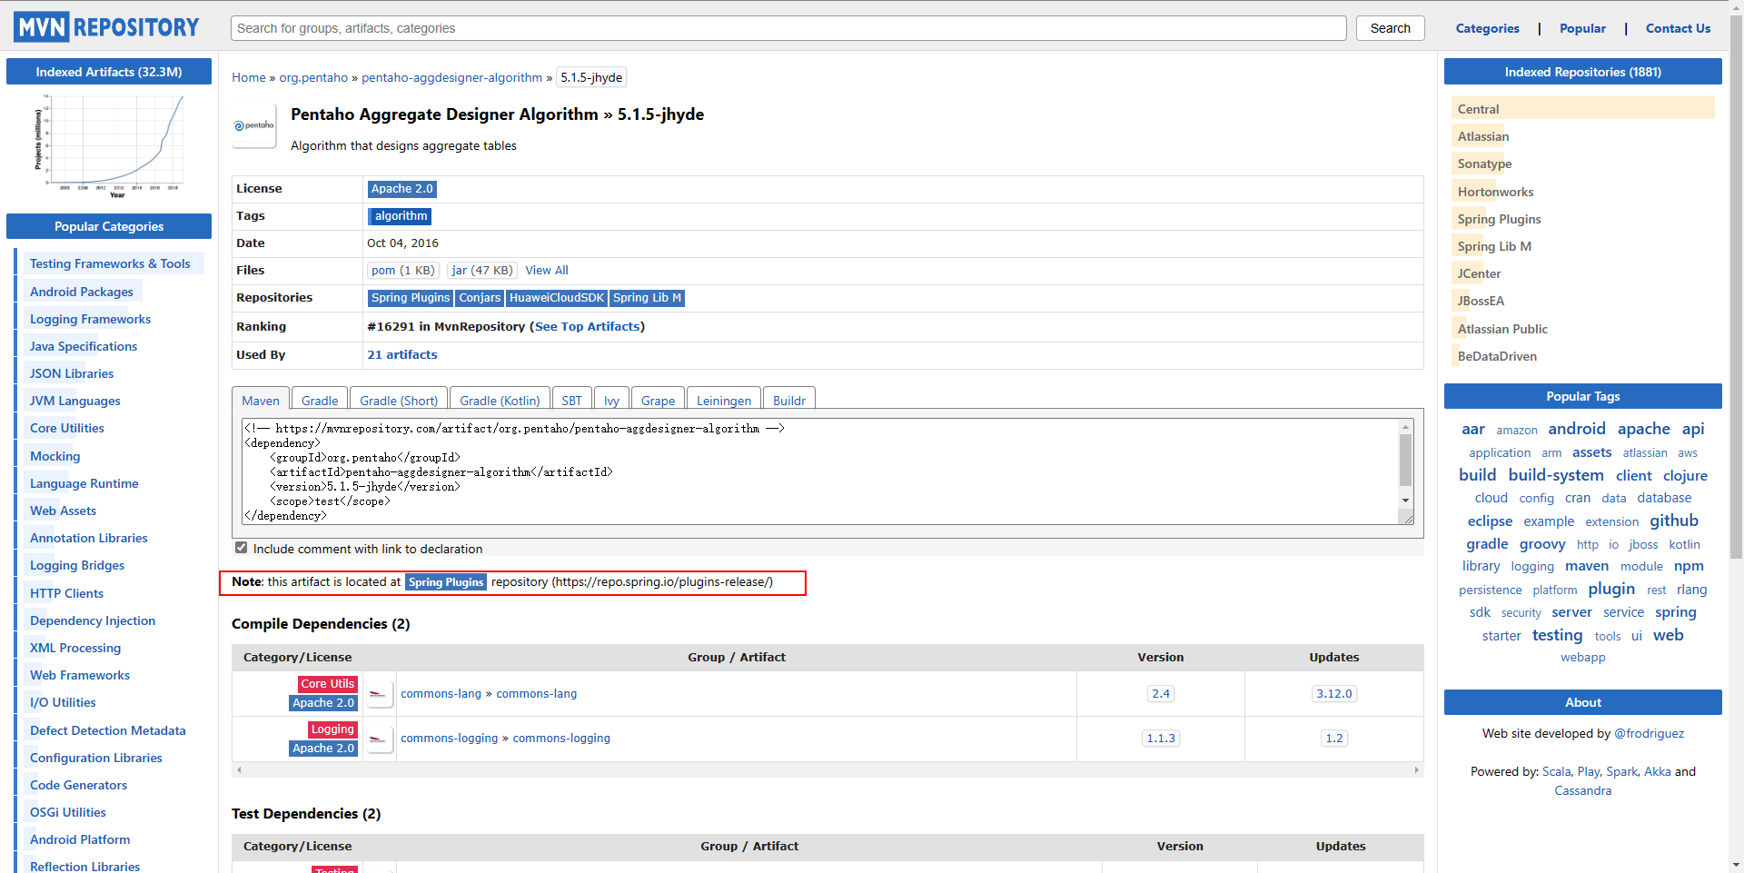Image resolution: width=1744 pixels, height=873 pixels.
Task: Click the android popular tag
Action: click(1577, 429)
